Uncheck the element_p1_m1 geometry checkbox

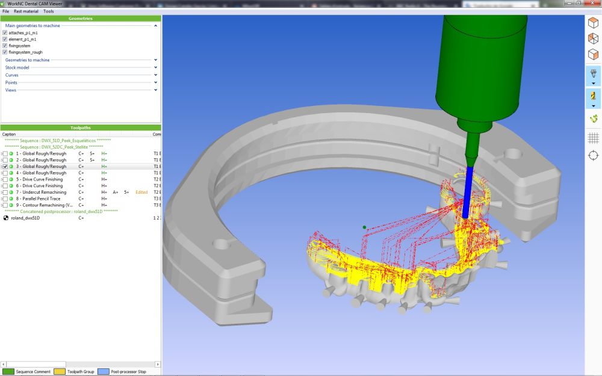(5, 39)
